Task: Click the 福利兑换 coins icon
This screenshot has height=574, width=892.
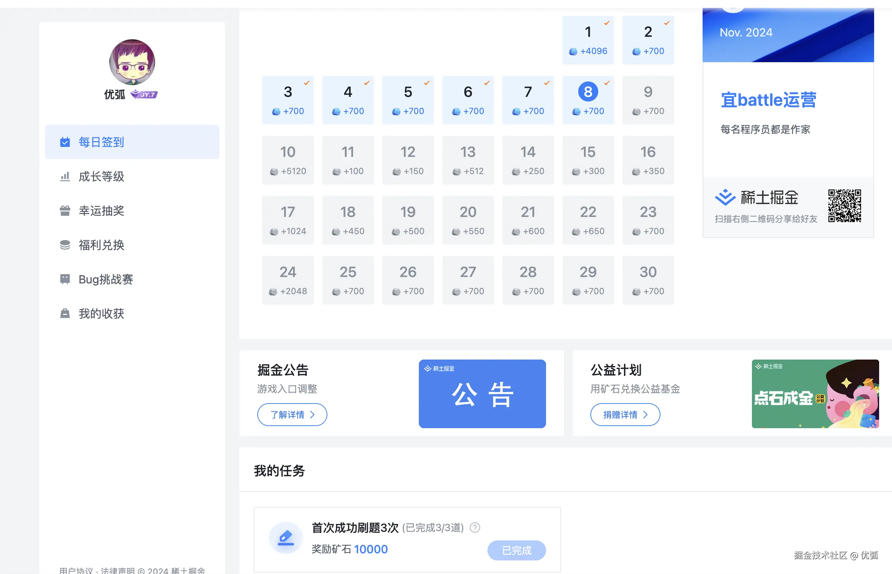Action: [x=65, y=245]
